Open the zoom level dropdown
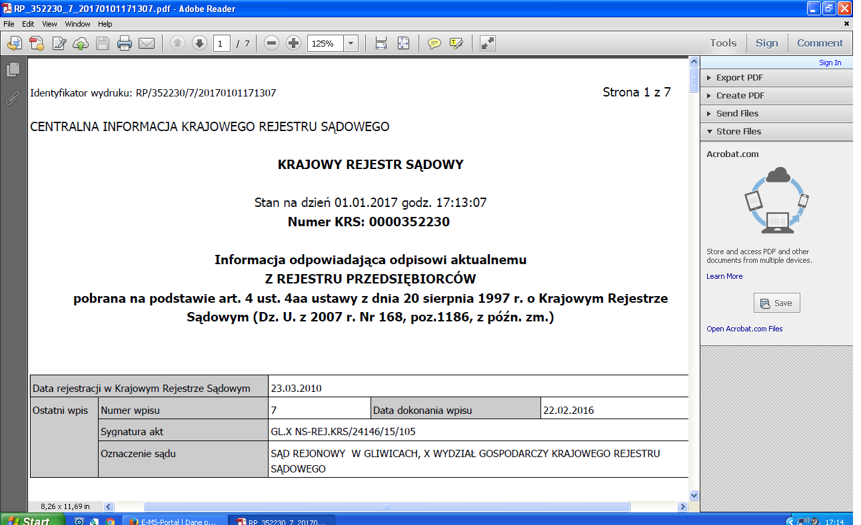 [351, 44]
